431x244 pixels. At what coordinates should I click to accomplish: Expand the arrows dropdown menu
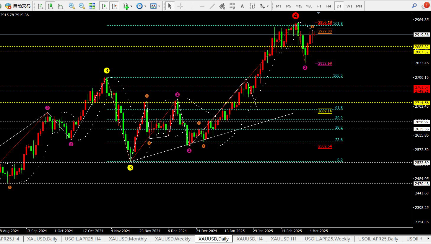(268, 6)
